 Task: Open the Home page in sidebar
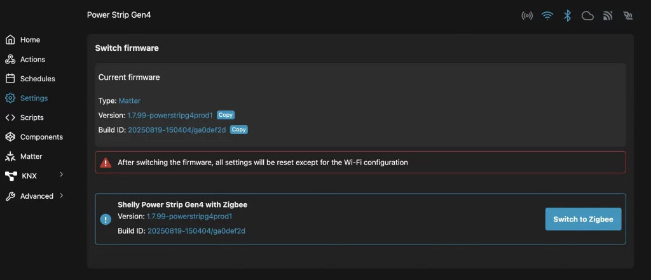(30, 40)
